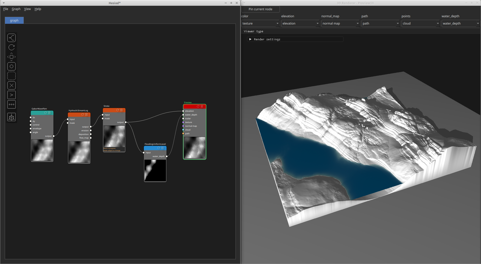
Task: Click the circular reload arrow icon in left toolbar
Action: pyautogui.click(x=12, y=47)
